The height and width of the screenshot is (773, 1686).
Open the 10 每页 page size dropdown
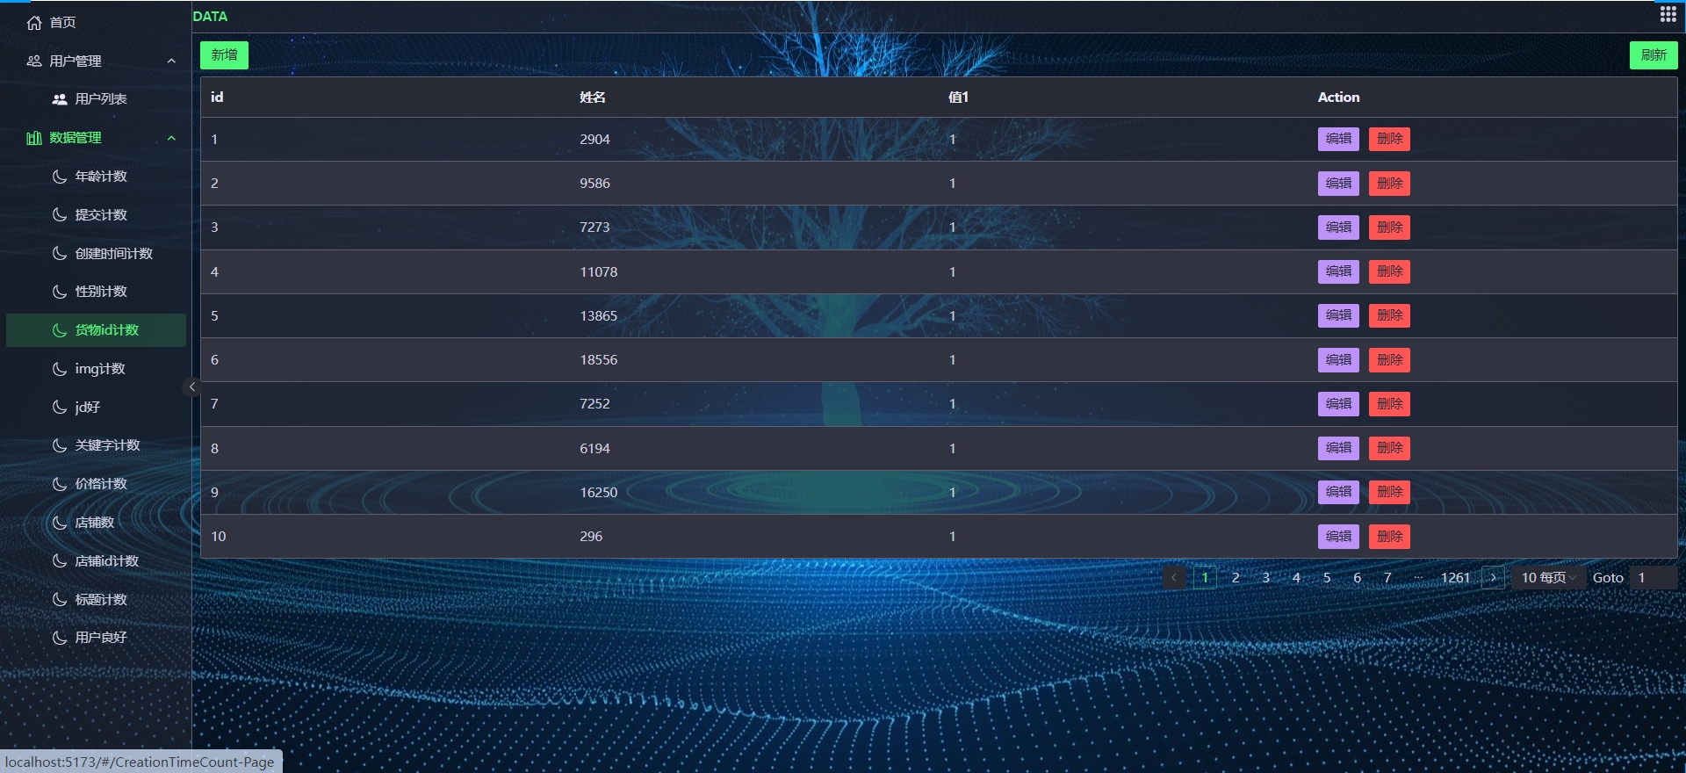1548,578
